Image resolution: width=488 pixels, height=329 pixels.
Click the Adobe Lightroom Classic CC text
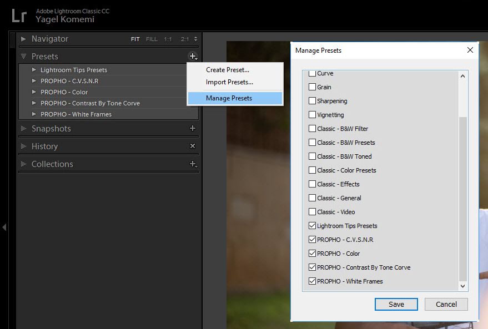73,11
